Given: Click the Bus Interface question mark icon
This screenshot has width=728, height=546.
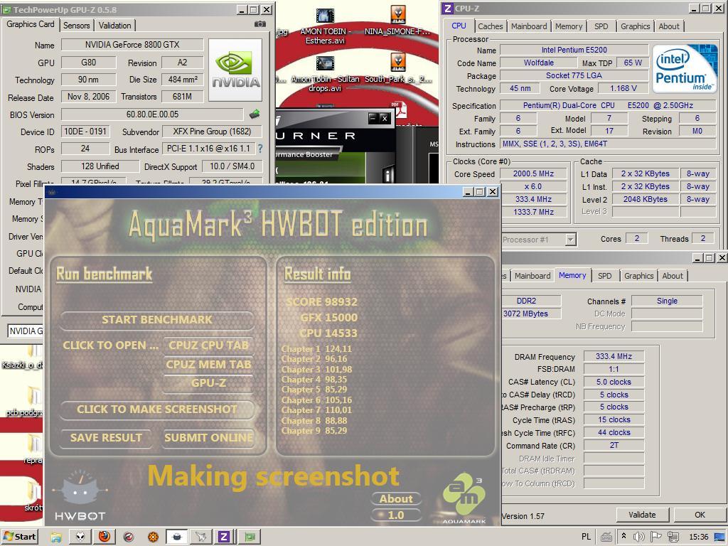Looking at the screenshot, I should point(260,149).
